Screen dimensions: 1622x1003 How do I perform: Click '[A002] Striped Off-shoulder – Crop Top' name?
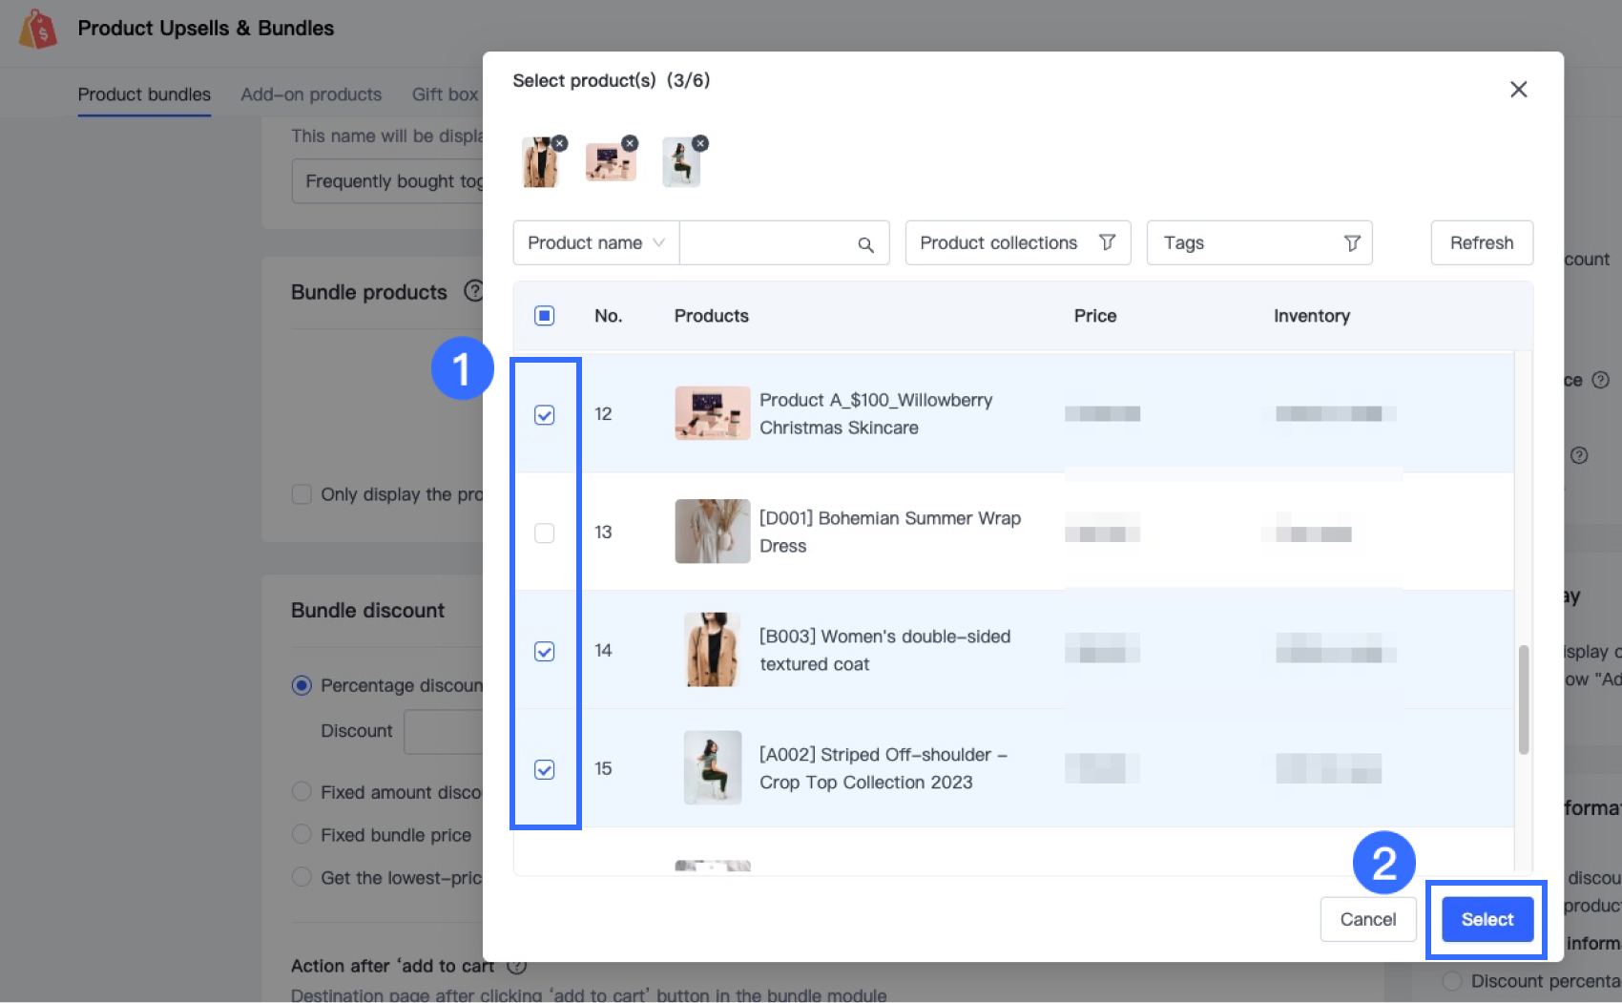coord(884,769)
